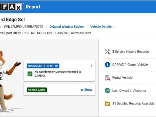The width and height of the screenshot is (156, 117).
Task: Click the green CARFAX VALUE badge
Action: [x=37, y=90]
